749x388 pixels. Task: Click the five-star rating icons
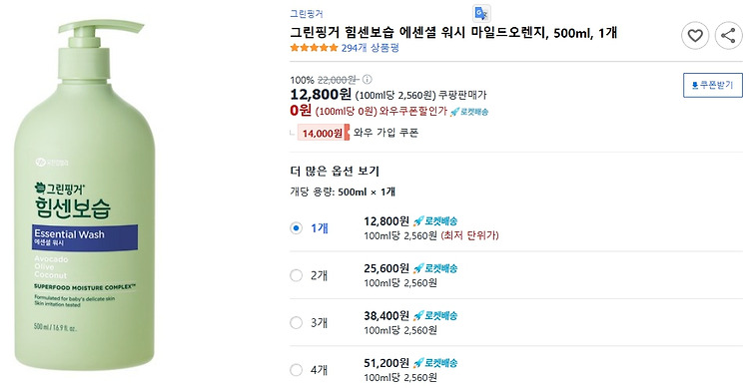coord(314,48)
